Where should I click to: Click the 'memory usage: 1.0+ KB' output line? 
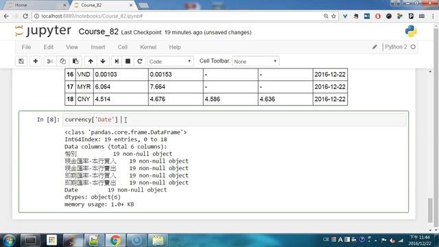coord(99,204)
